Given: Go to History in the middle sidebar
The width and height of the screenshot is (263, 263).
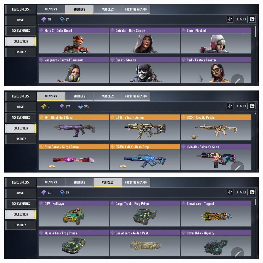Looking at the screenshot, I should (x=21, y=139).
